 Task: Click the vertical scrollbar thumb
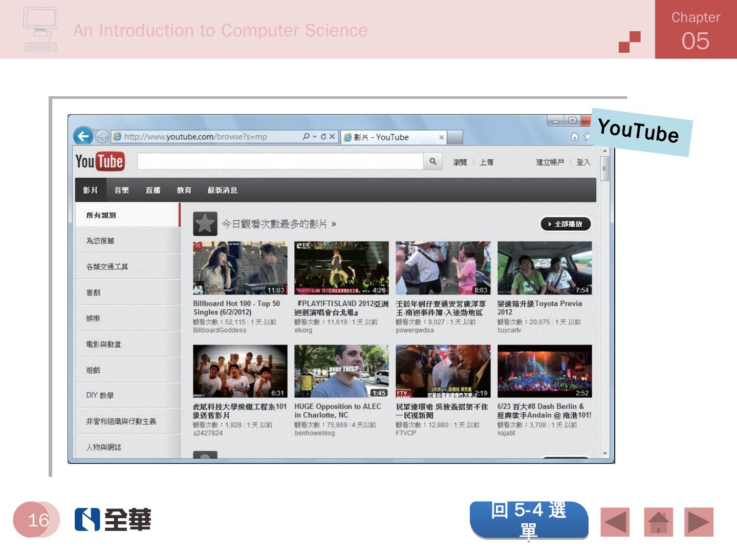(605, 168)
